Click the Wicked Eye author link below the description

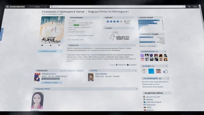(x=122, y=65)
